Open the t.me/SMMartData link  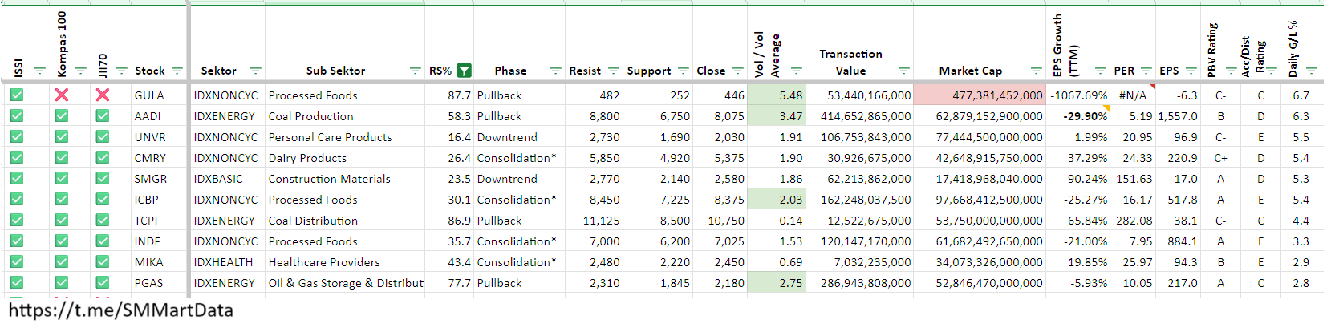click(120, 310)
